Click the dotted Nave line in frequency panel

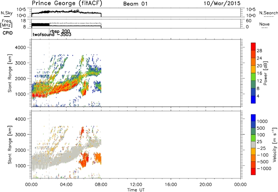[x=75, y=23]
